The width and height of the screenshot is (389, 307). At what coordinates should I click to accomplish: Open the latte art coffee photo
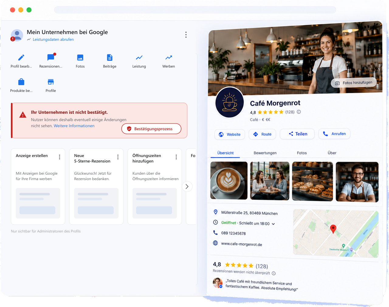(x=229, y=180)
